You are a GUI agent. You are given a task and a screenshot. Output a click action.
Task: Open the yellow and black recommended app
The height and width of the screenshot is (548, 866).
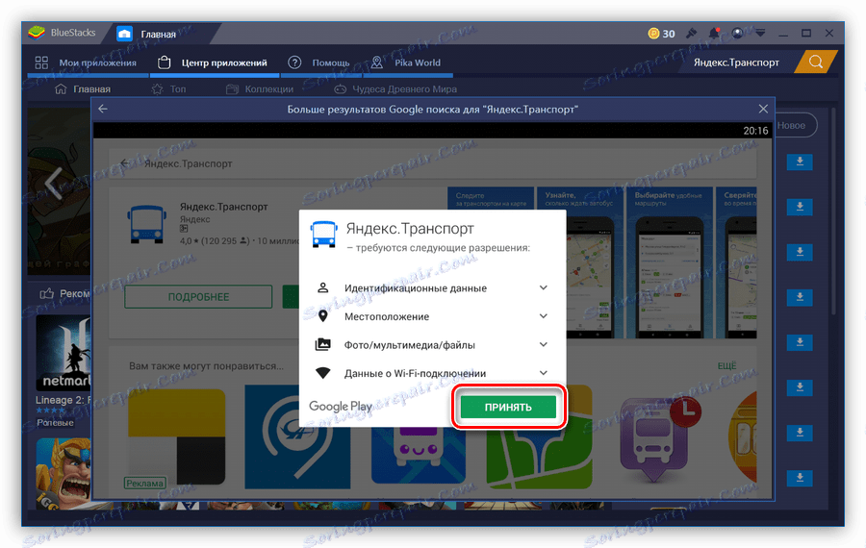[x=177, y=437]
